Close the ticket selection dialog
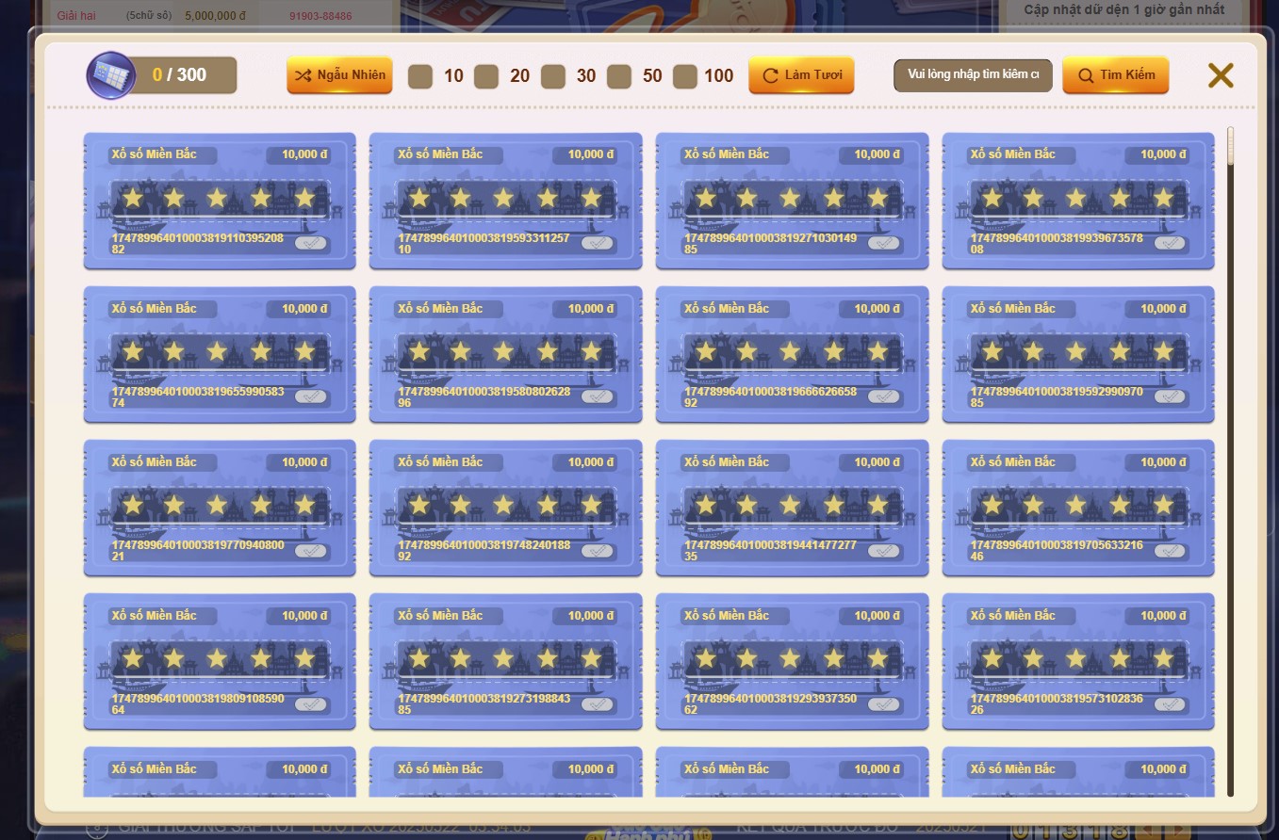Viewport: 1279px width, 840px height. 1221,75
